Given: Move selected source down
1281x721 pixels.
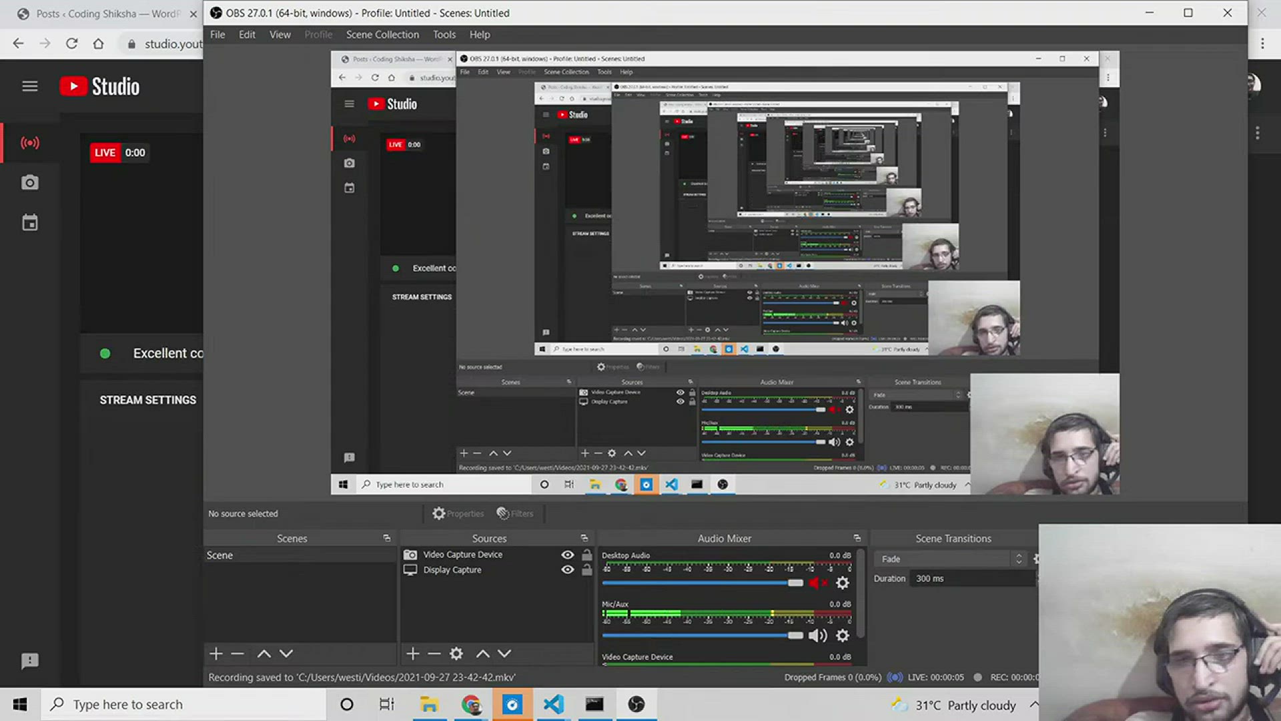Looking at the screenshot, I should [504, 654].
